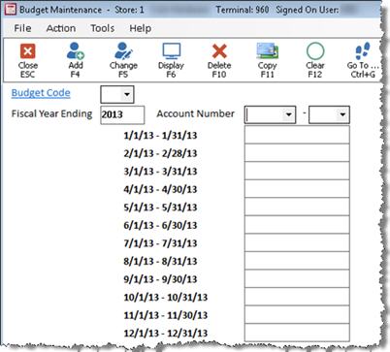Open the Help menu
The image size is (390, 352).
click(141, 28)
